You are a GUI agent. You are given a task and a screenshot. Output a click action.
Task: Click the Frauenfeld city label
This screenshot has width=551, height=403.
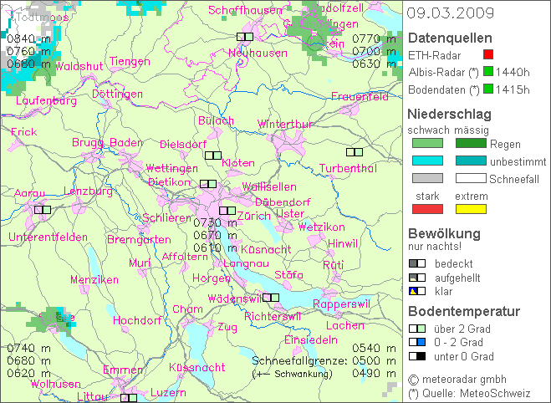[360, 97]
